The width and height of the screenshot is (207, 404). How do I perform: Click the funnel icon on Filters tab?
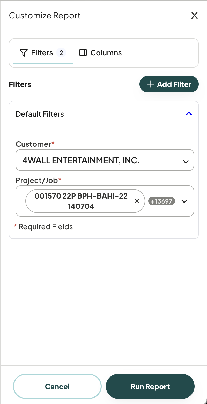point(24,53)
